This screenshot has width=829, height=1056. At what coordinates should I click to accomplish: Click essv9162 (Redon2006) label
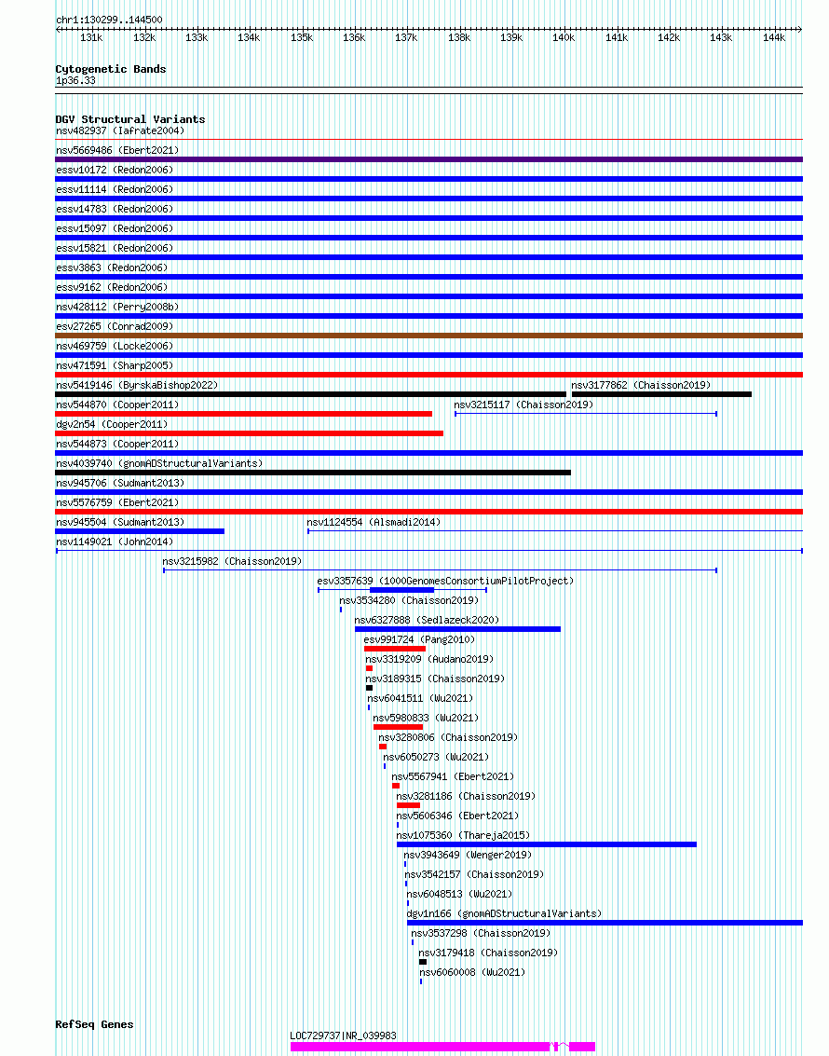112,287
